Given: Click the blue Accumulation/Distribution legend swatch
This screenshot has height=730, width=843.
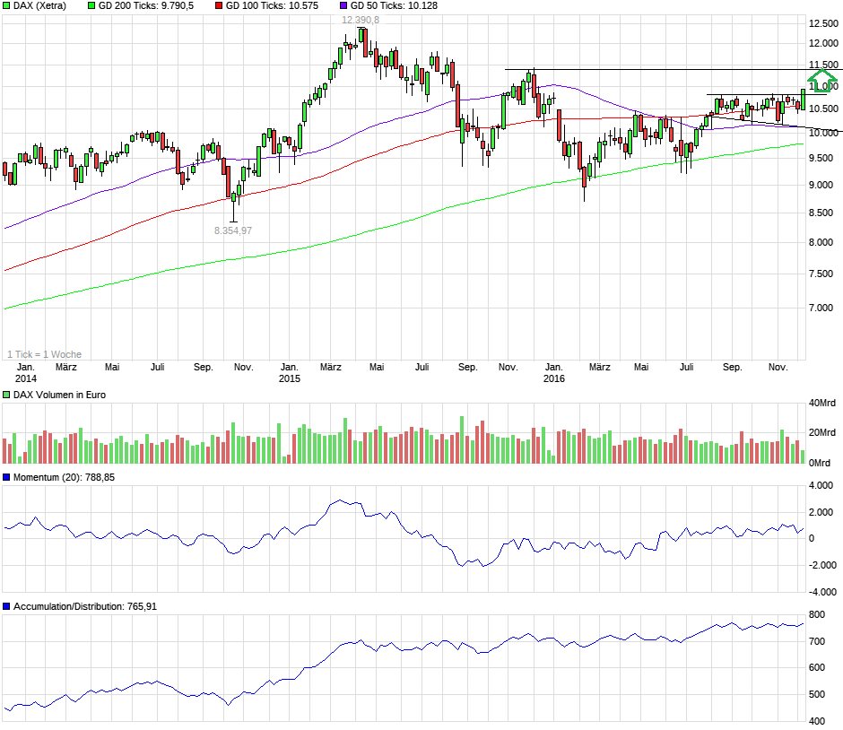Looking at the screenshot, I should 6,606.
